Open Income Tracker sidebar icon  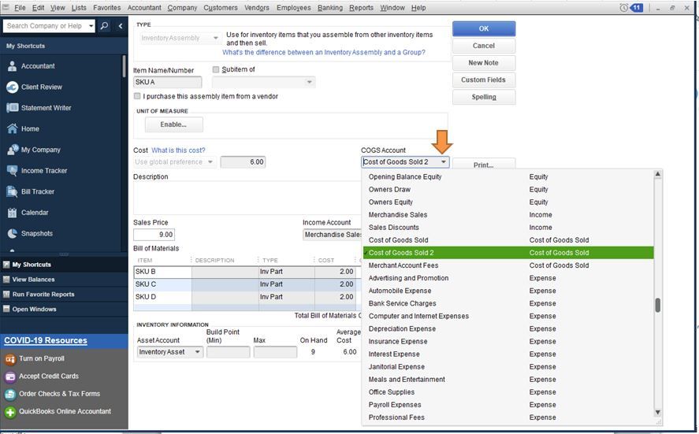[x=13, y=171]
